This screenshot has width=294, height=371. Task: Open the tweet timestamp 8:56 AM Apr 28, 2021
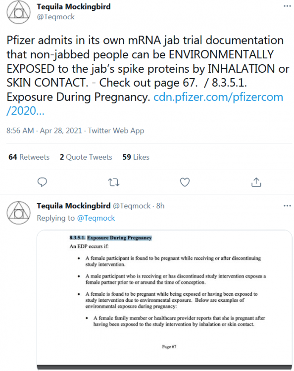[44, 131]
